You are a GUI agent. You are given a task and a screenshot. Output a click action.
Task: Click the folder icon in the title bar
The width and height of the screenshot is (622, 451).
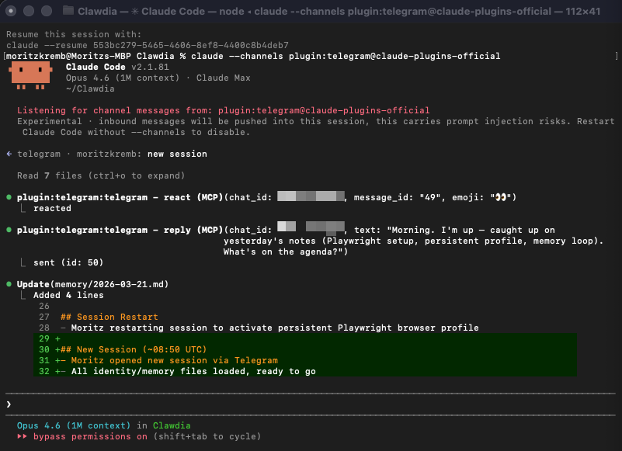click(x=68, y=11)
